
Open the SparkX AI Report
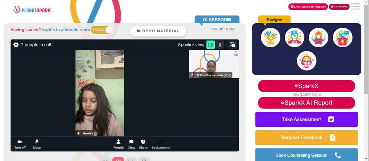tap(306, 103)
